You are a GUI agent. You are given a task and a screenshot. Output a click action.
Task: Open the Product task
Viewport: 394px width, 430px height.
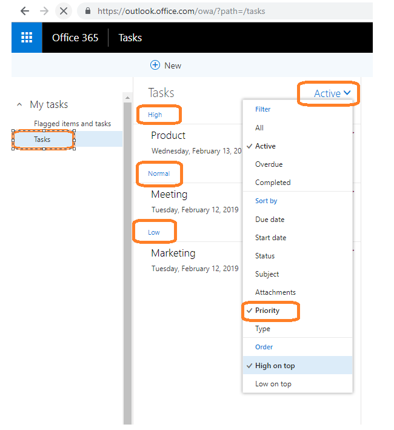click(x=169, y=135)
